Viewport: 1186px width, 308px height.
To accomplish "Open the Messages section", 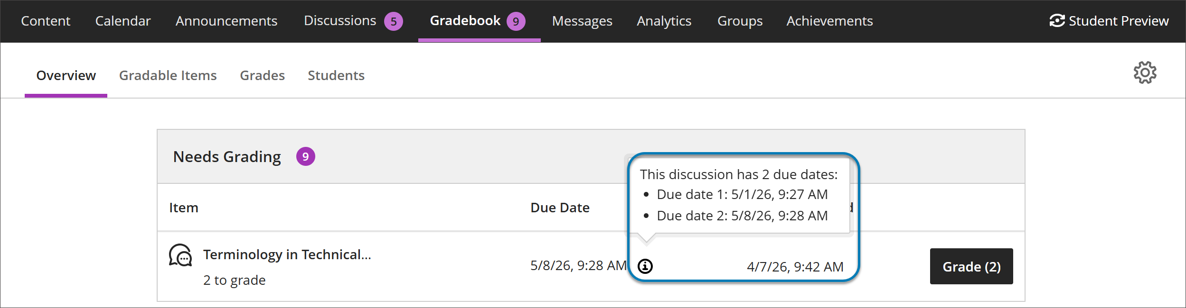I will [582, 21].
